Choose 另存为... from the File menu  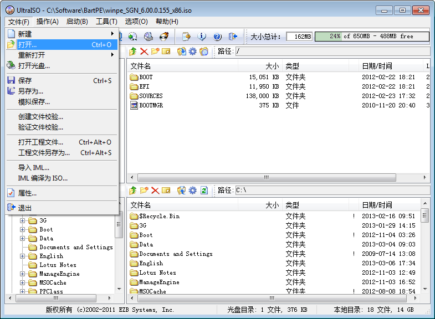click(x=30, y=91)
